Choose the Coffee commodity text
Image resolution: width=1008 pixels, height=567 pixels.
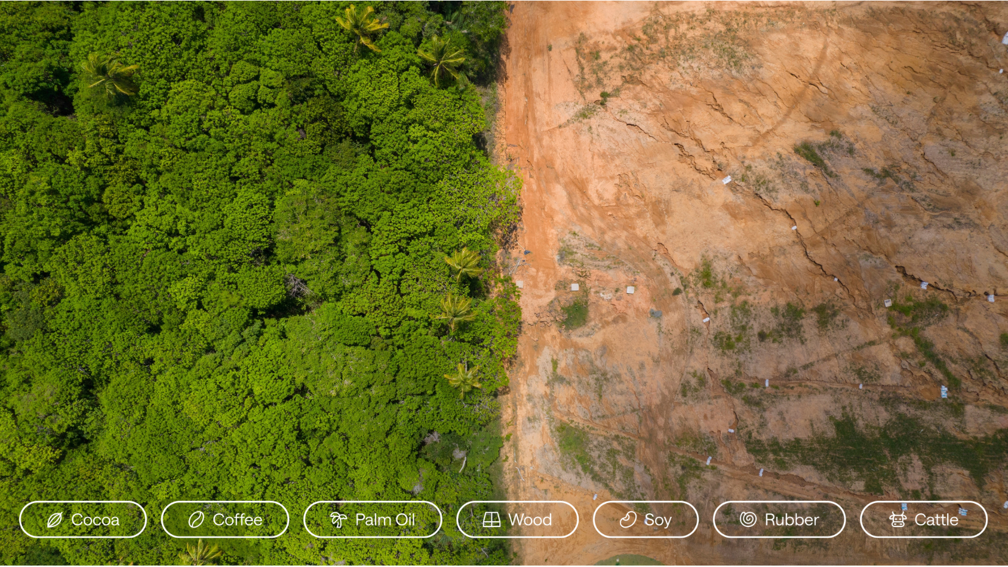point(237,520)
